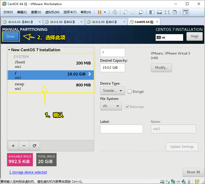
Task: Pause the virtual machine with the pause icon
Action: [x=99, y=12]
